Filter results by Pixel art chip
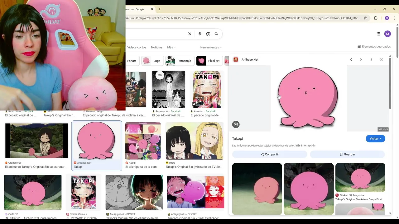 (209, 61)
